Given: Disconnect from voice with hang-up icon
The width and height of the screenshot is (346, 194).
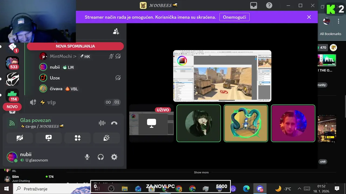Looking at the screenshot, I should [x=114, y=123].
